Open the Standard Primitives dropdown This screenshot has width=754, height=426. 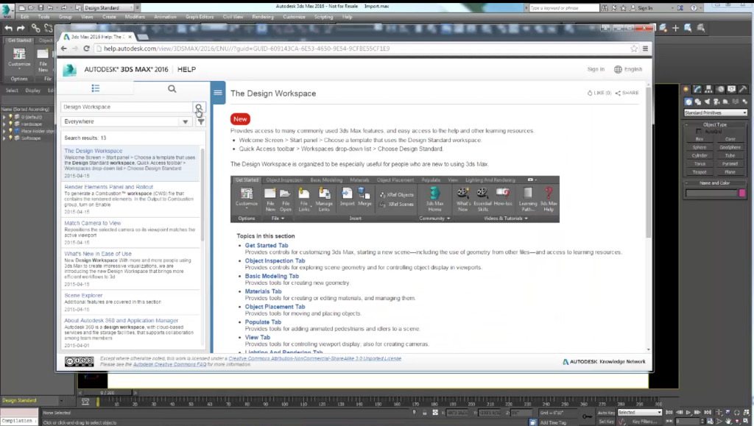(x=716, y=113)
